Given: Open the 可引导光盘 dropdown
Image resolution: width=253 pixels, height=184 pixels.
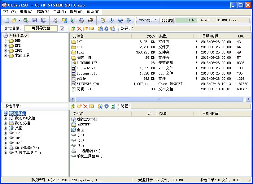Looking at the screenshot, I should (x=42, y=28).
